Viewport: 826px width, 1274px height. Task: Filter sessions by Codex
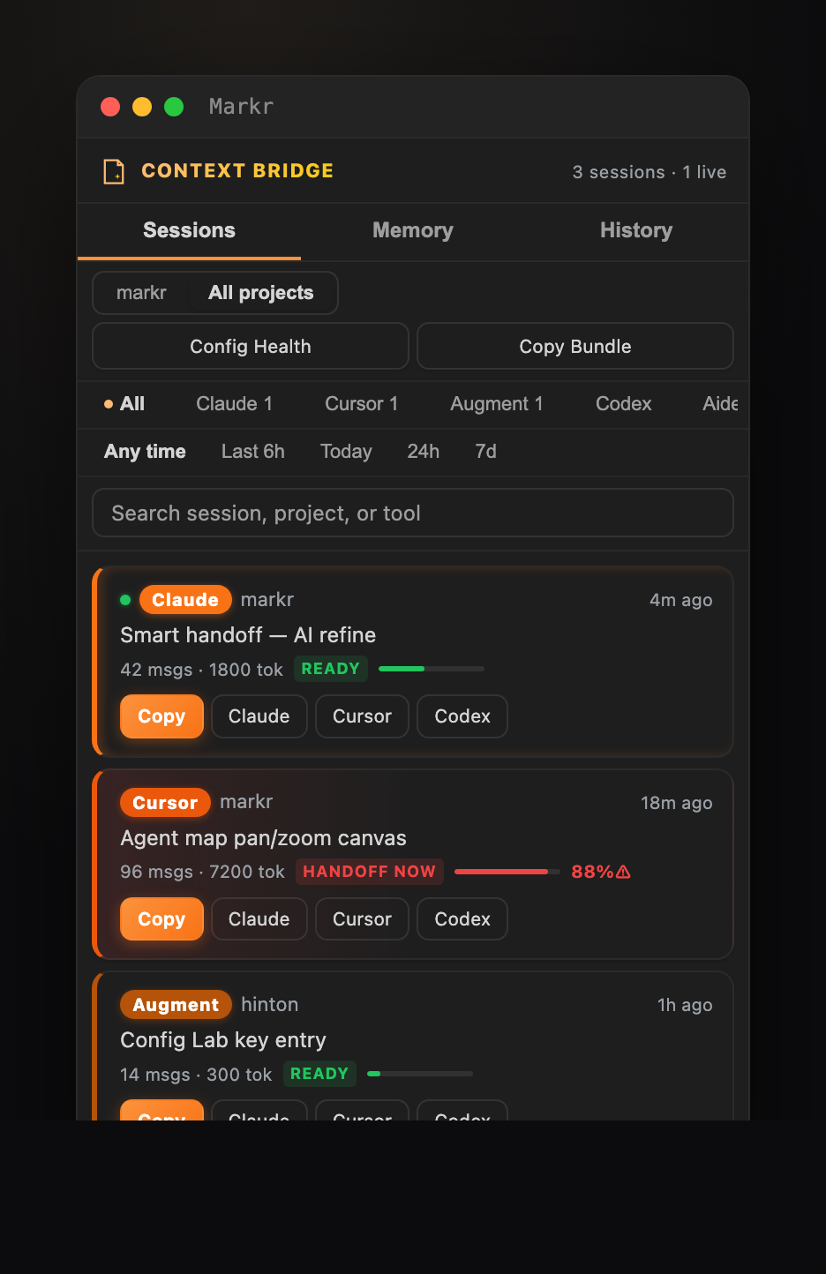click(624, 404)
